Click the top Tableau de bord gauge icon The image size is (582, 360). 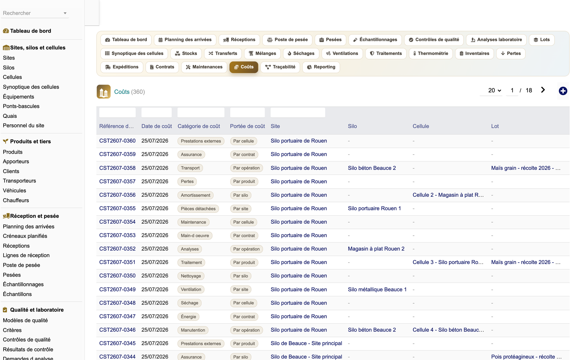(107, 40)
